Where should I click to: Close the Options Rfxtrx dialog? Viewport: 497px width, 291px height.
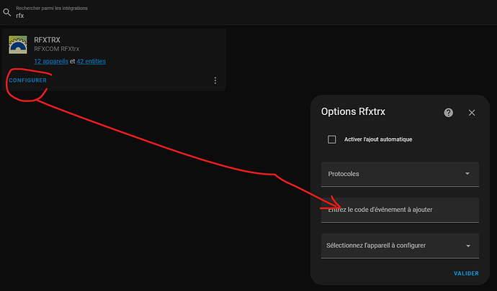[x=472, y=113]
